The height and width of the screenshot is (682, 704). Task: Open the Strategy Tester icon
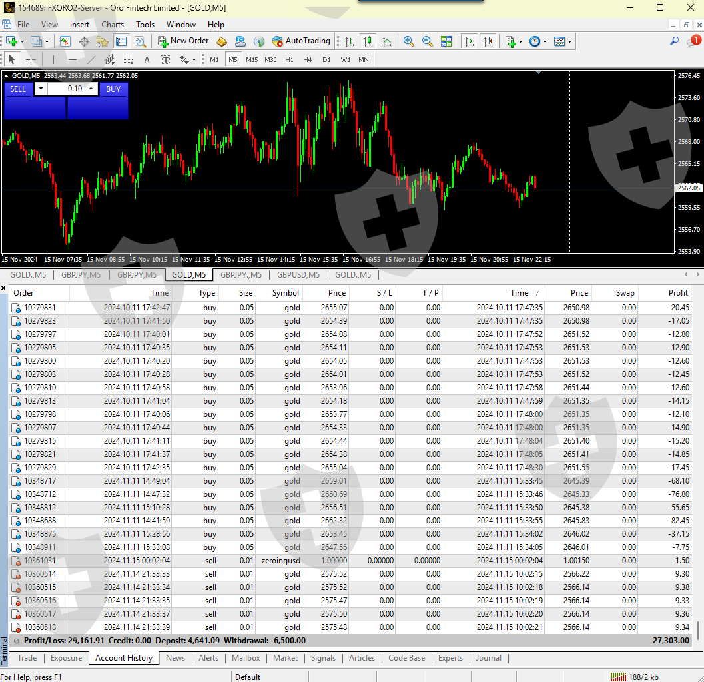(x=140, y=41)
